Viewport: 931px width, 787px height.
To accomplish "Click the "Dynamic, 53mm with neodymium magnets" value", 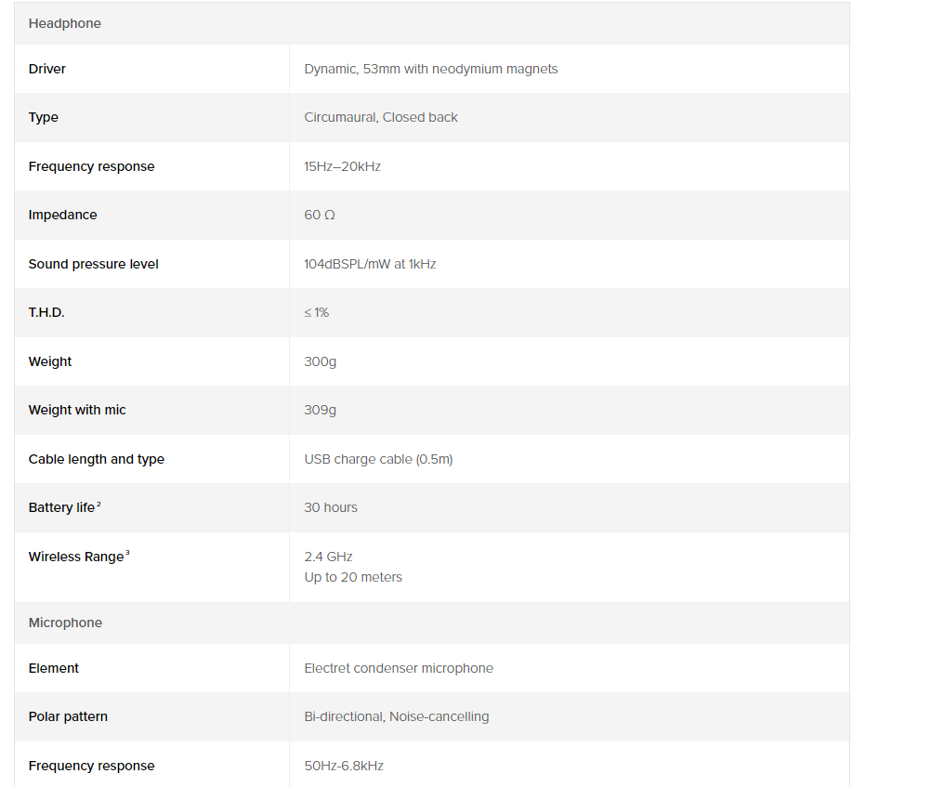I will pyautogui.click(x=431, y=69).
